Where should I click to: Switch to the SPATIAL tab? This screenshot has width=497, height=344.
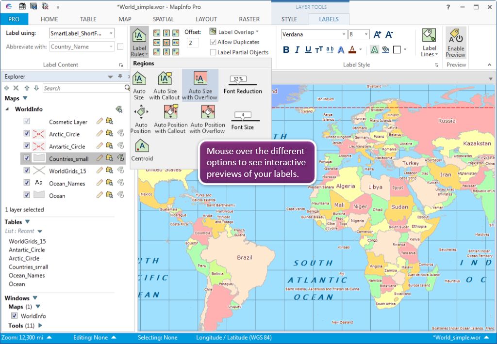pyautogui.click(x=163, y=19)
